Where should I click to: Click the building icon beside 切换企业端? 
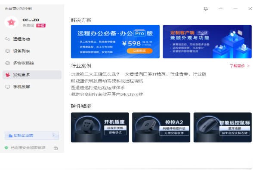(x=10, y=136)
